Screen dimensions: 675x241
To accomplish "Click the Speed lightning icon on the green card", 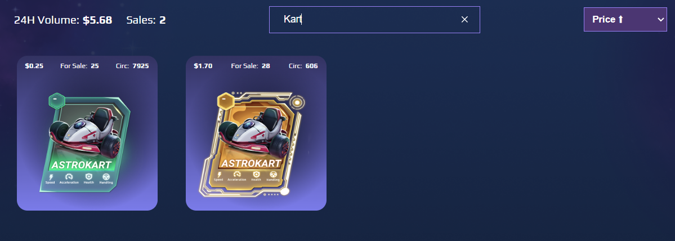I will [51, 177].
